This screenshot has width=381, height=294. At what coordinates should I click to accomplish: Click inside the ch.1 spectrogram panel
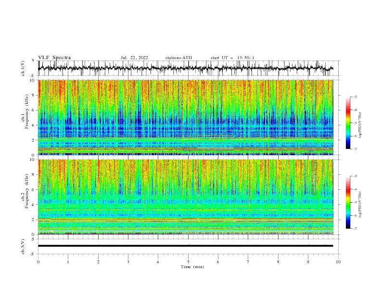[x=186, y=117]
